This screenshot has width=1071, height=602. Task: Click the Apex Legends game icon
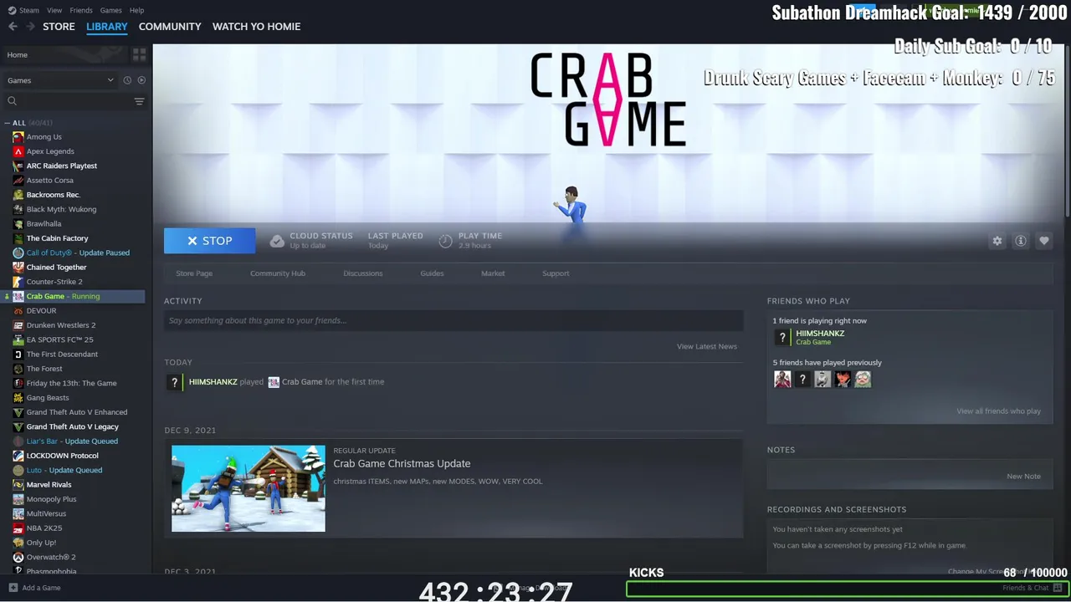[x=18, y=151]
